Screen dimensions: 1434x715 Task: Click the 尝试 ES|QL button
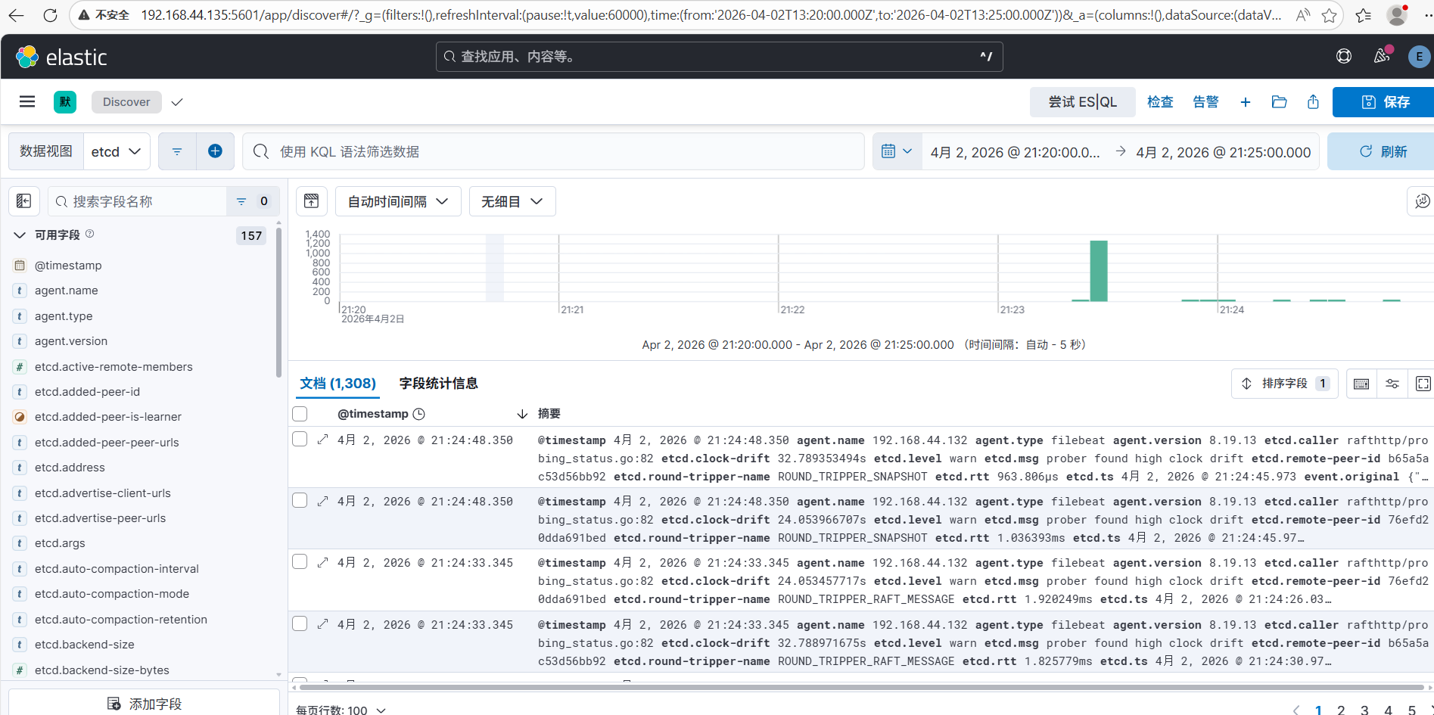click(1082, 102)
